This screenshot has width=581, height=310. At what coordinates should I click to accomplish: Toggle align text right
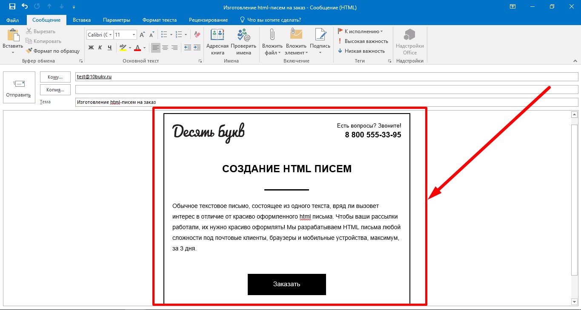(174, 48)
